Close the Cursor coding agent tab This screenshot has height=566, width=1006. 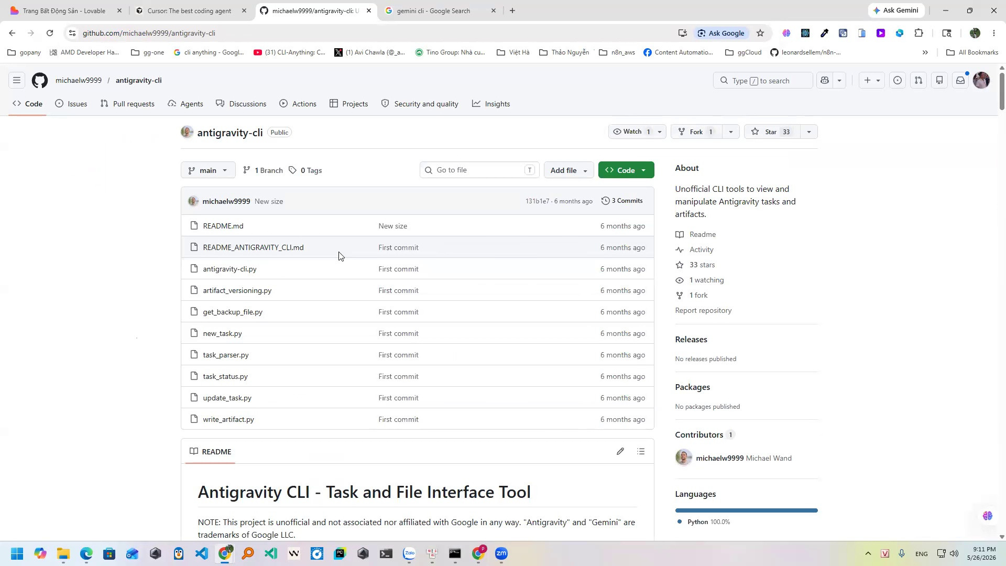click(244, 10)
